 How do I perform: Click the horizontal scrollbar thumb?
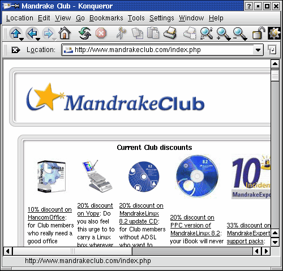72,251
